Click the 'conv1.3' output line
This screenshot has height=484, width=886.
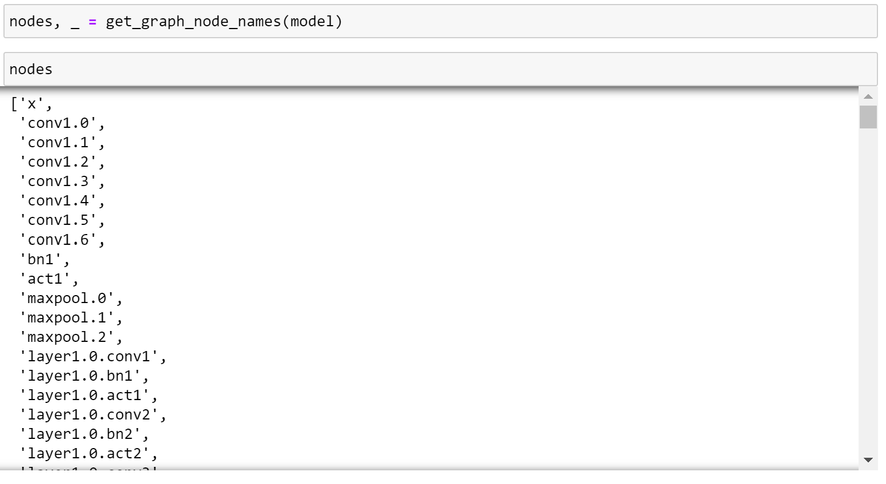click(63, 181)
